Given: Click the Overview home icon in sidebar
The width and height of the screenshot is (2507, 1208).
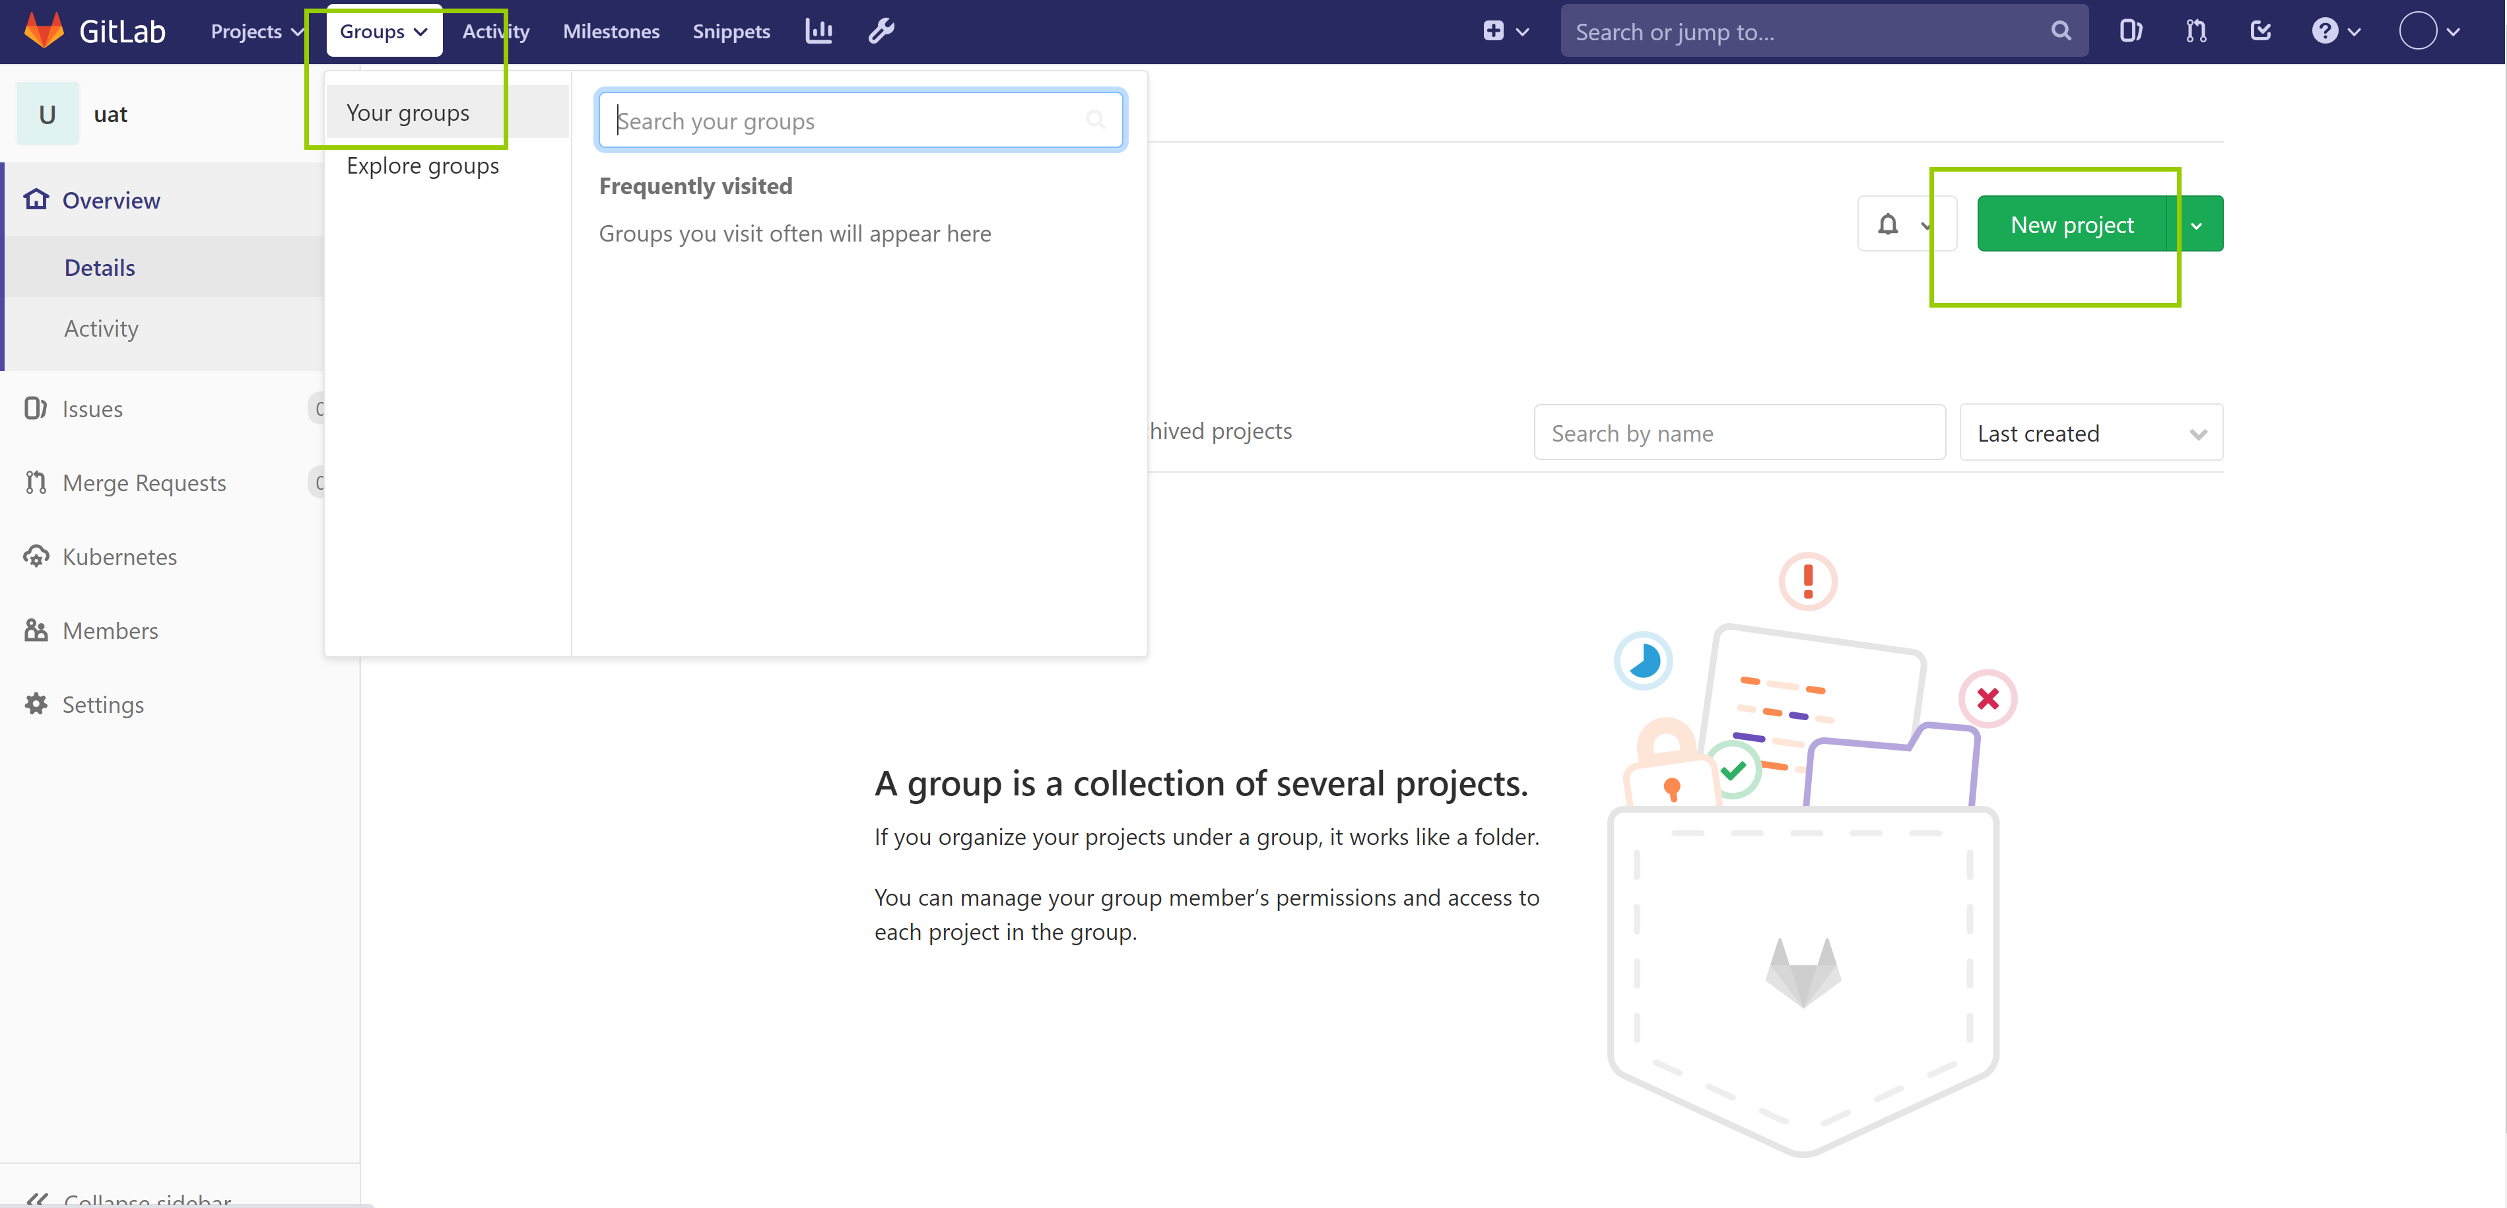Looking at the screenshot, I should pos(36,199).
